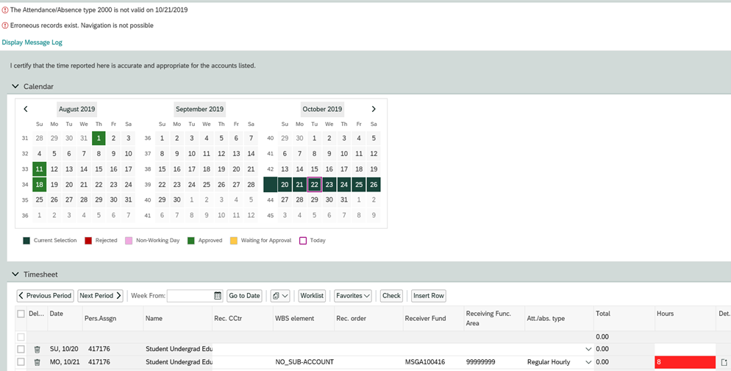Screen dimensions: 731x371
Task: Open Att./abs. type dropdown for Regular Hourly
Action: click(588, 362)
